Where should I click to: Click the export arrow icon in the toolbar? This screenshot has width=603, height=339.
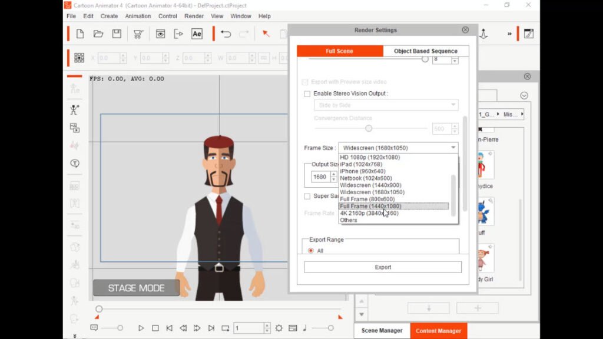[x=178, y=34]
